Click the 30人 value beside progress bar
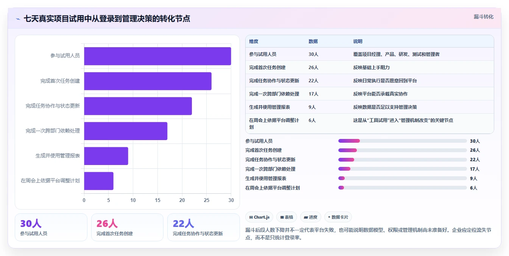Viewport: 509px width, 256px height. pyautogui.click(x=475, y=141)
